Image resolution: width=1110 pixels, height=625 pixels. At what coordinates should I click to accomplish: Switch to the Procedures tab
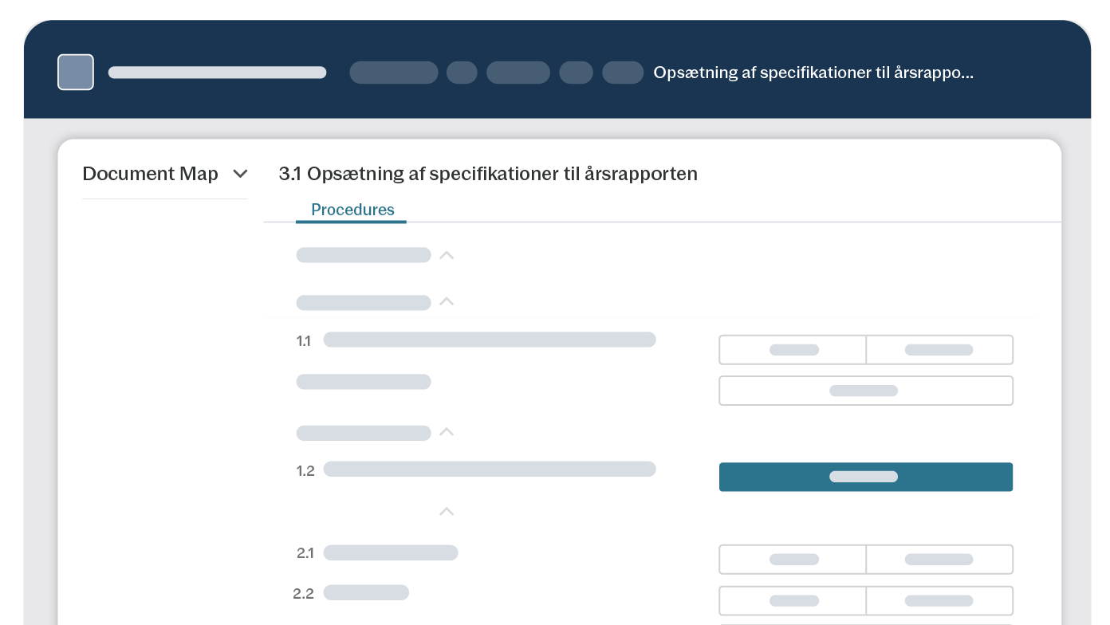pos(352,210)
